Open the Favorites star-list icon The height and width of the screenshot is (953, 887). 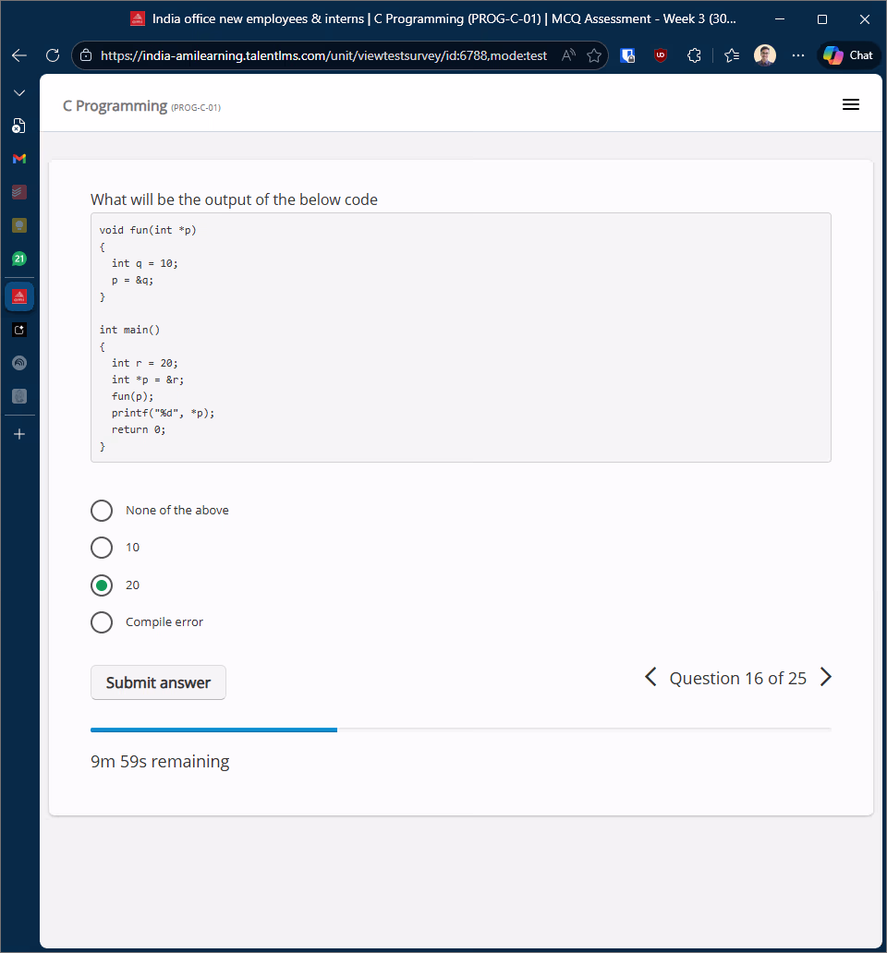point(732,55)
